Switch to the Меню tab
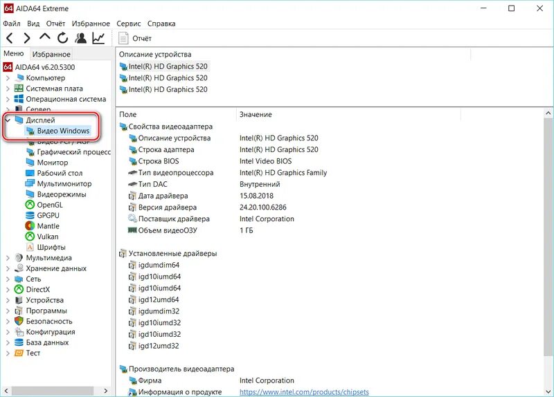Viewport: 554px width, 397px height. click(13, 54)
